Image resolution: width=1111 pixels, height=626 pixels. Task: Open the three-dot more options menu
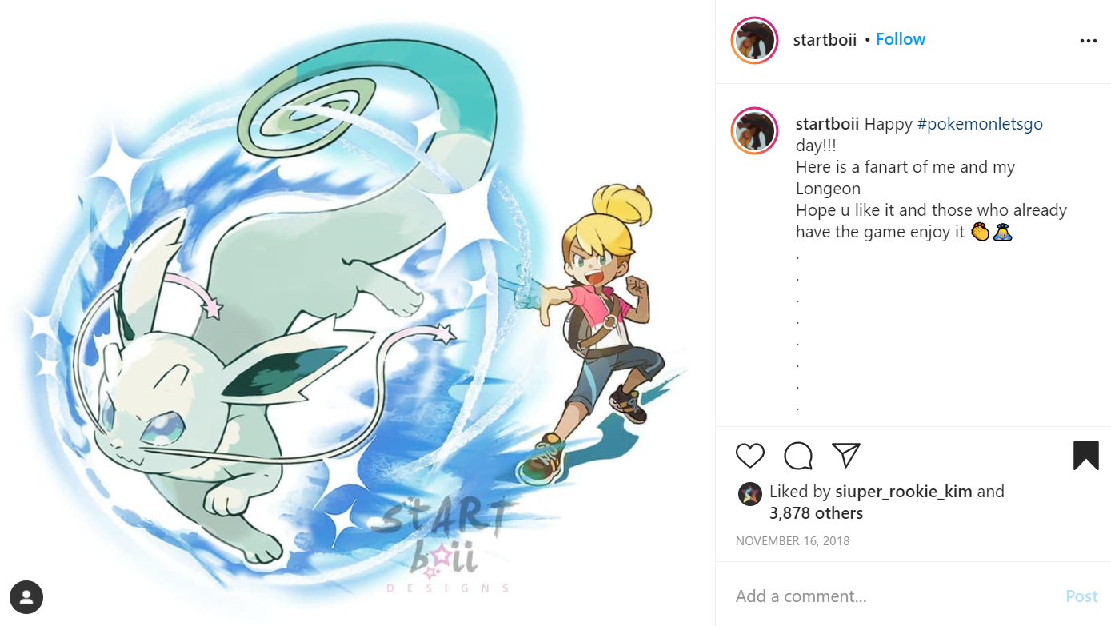1088,42
